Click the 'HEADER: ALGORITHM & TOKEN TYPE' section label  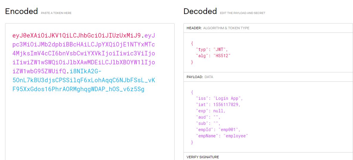point(218,28)
